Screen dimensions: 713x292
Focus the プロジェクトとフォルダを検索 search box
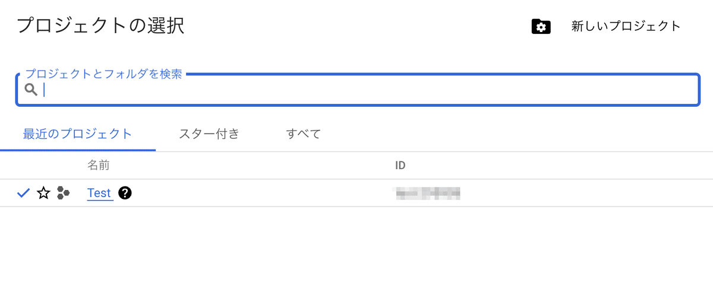357,90
